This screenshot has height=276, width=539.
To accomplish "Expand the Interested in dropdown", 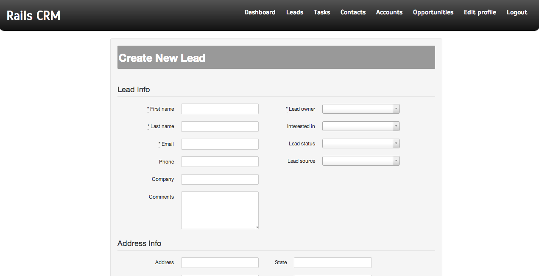I will [361, 126].
